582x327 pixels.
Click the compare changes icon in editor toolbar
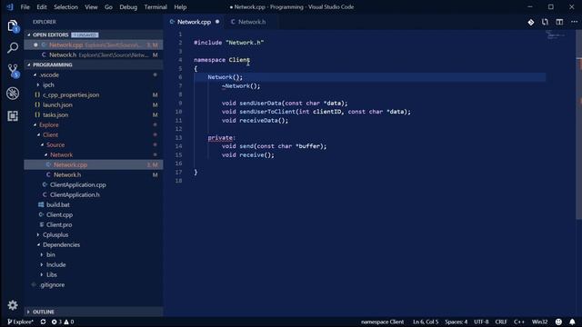click(x=545, y=22)
